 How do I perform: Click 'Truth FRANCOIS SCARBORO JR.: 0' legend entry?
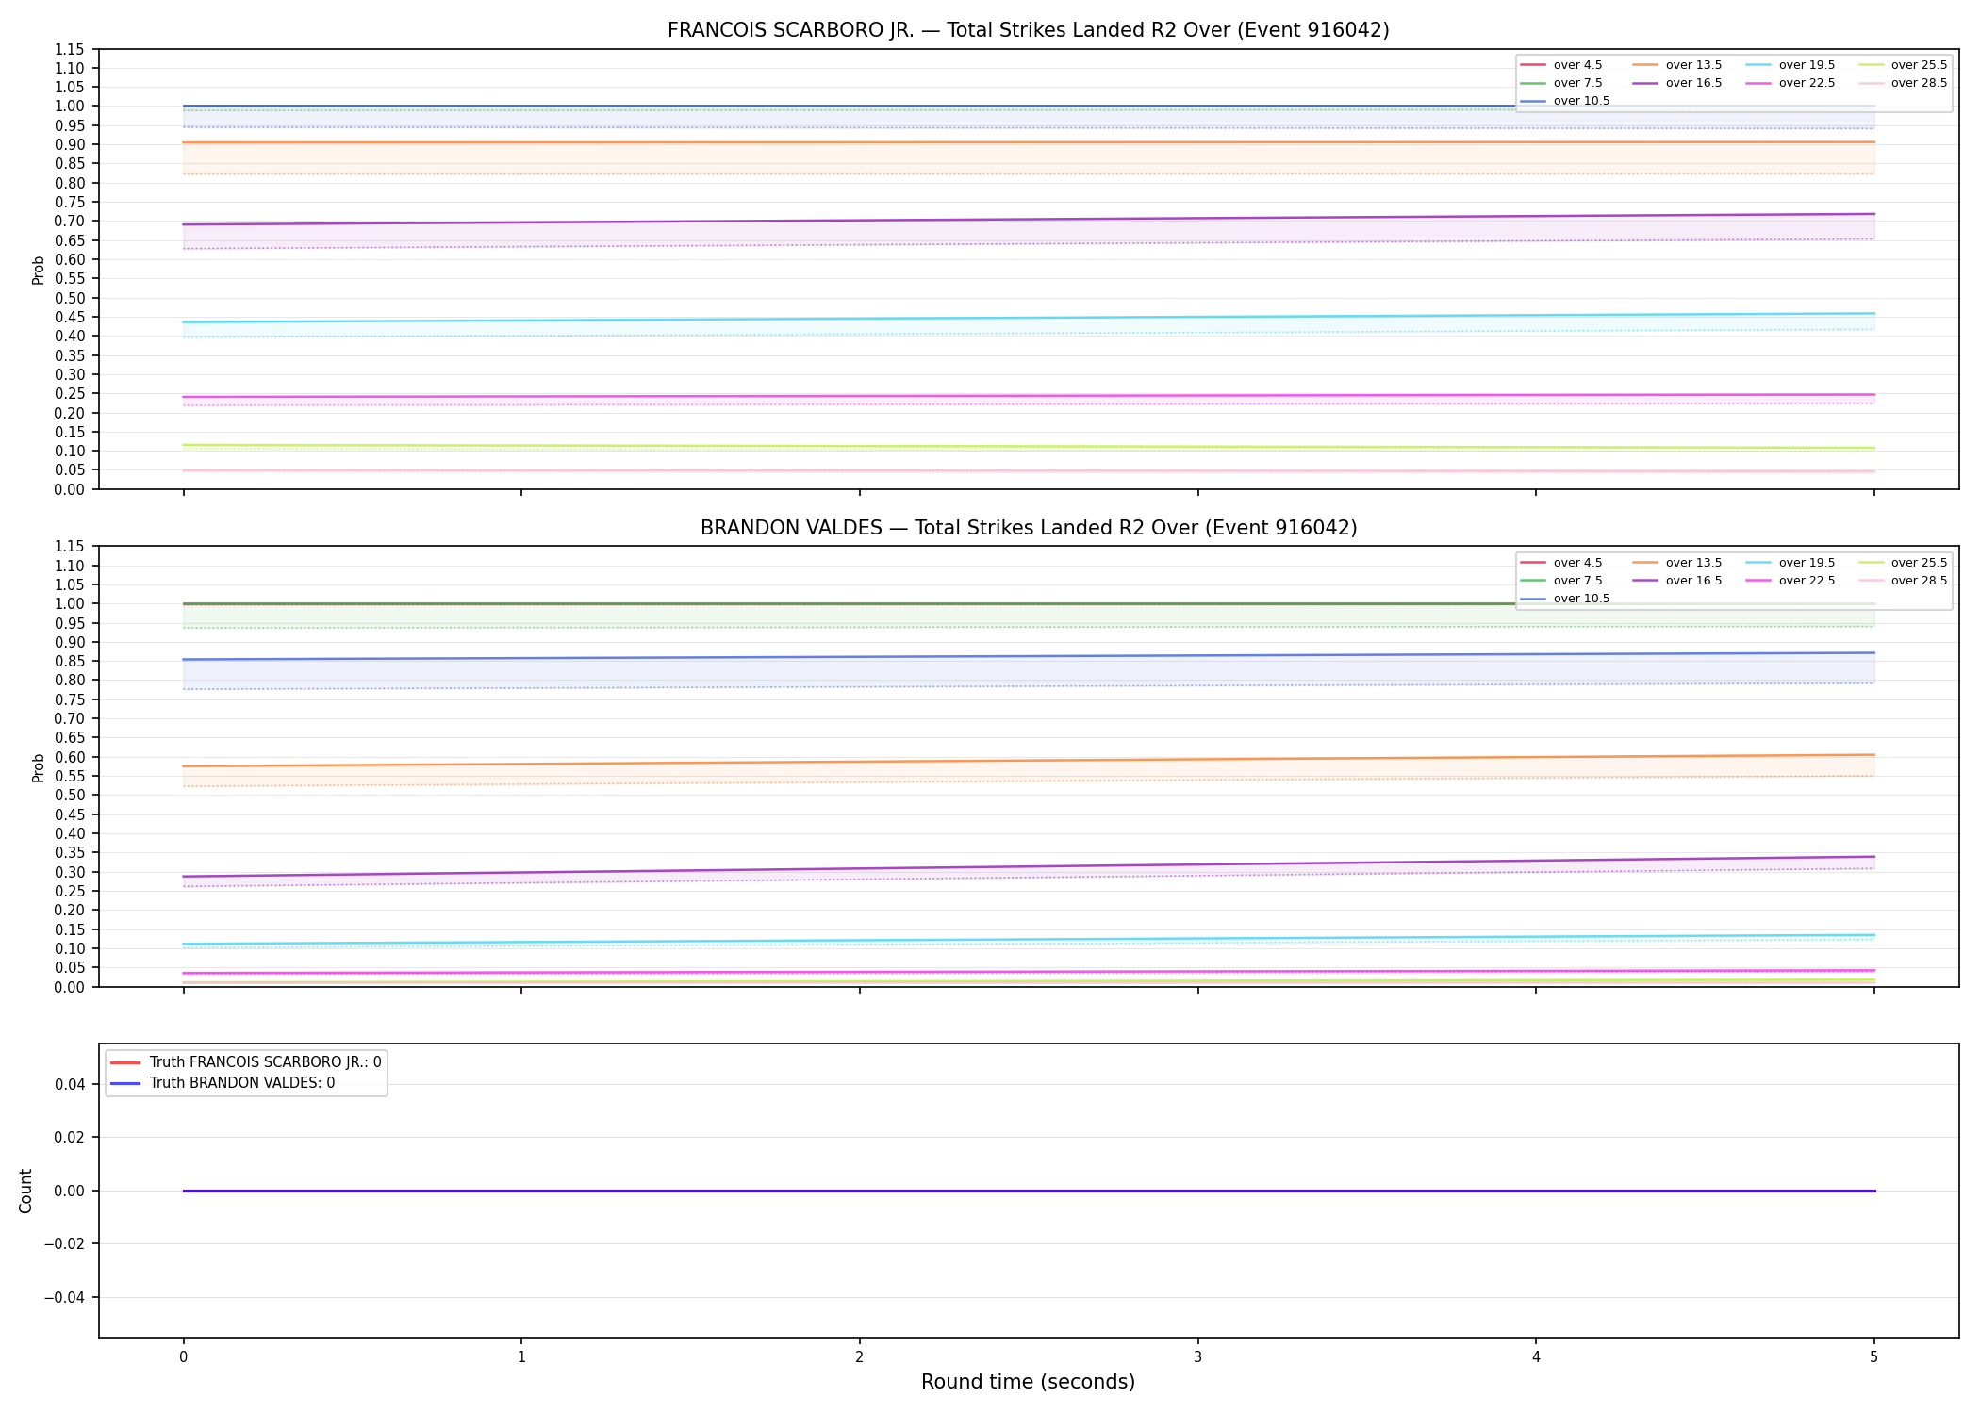(246, 1062)
